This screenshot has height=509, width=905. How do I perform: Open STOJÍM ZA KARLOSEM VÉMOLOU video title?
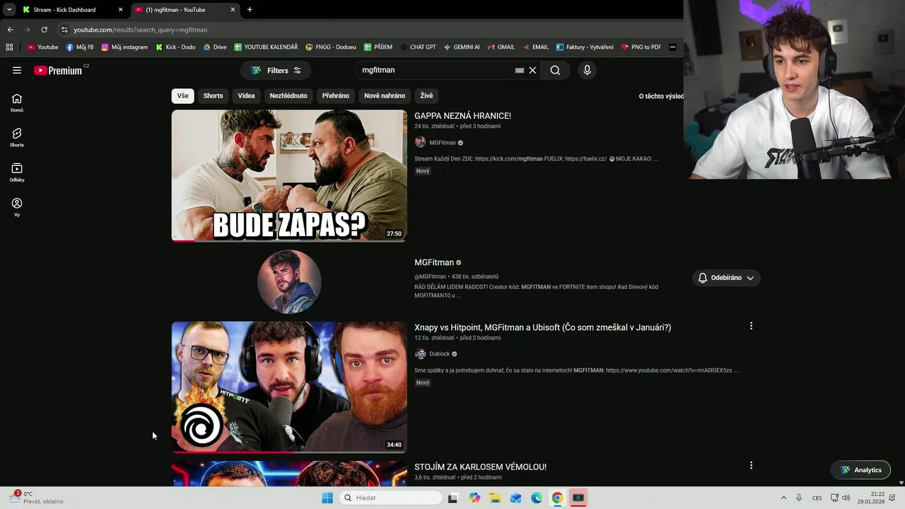point(480,467)
